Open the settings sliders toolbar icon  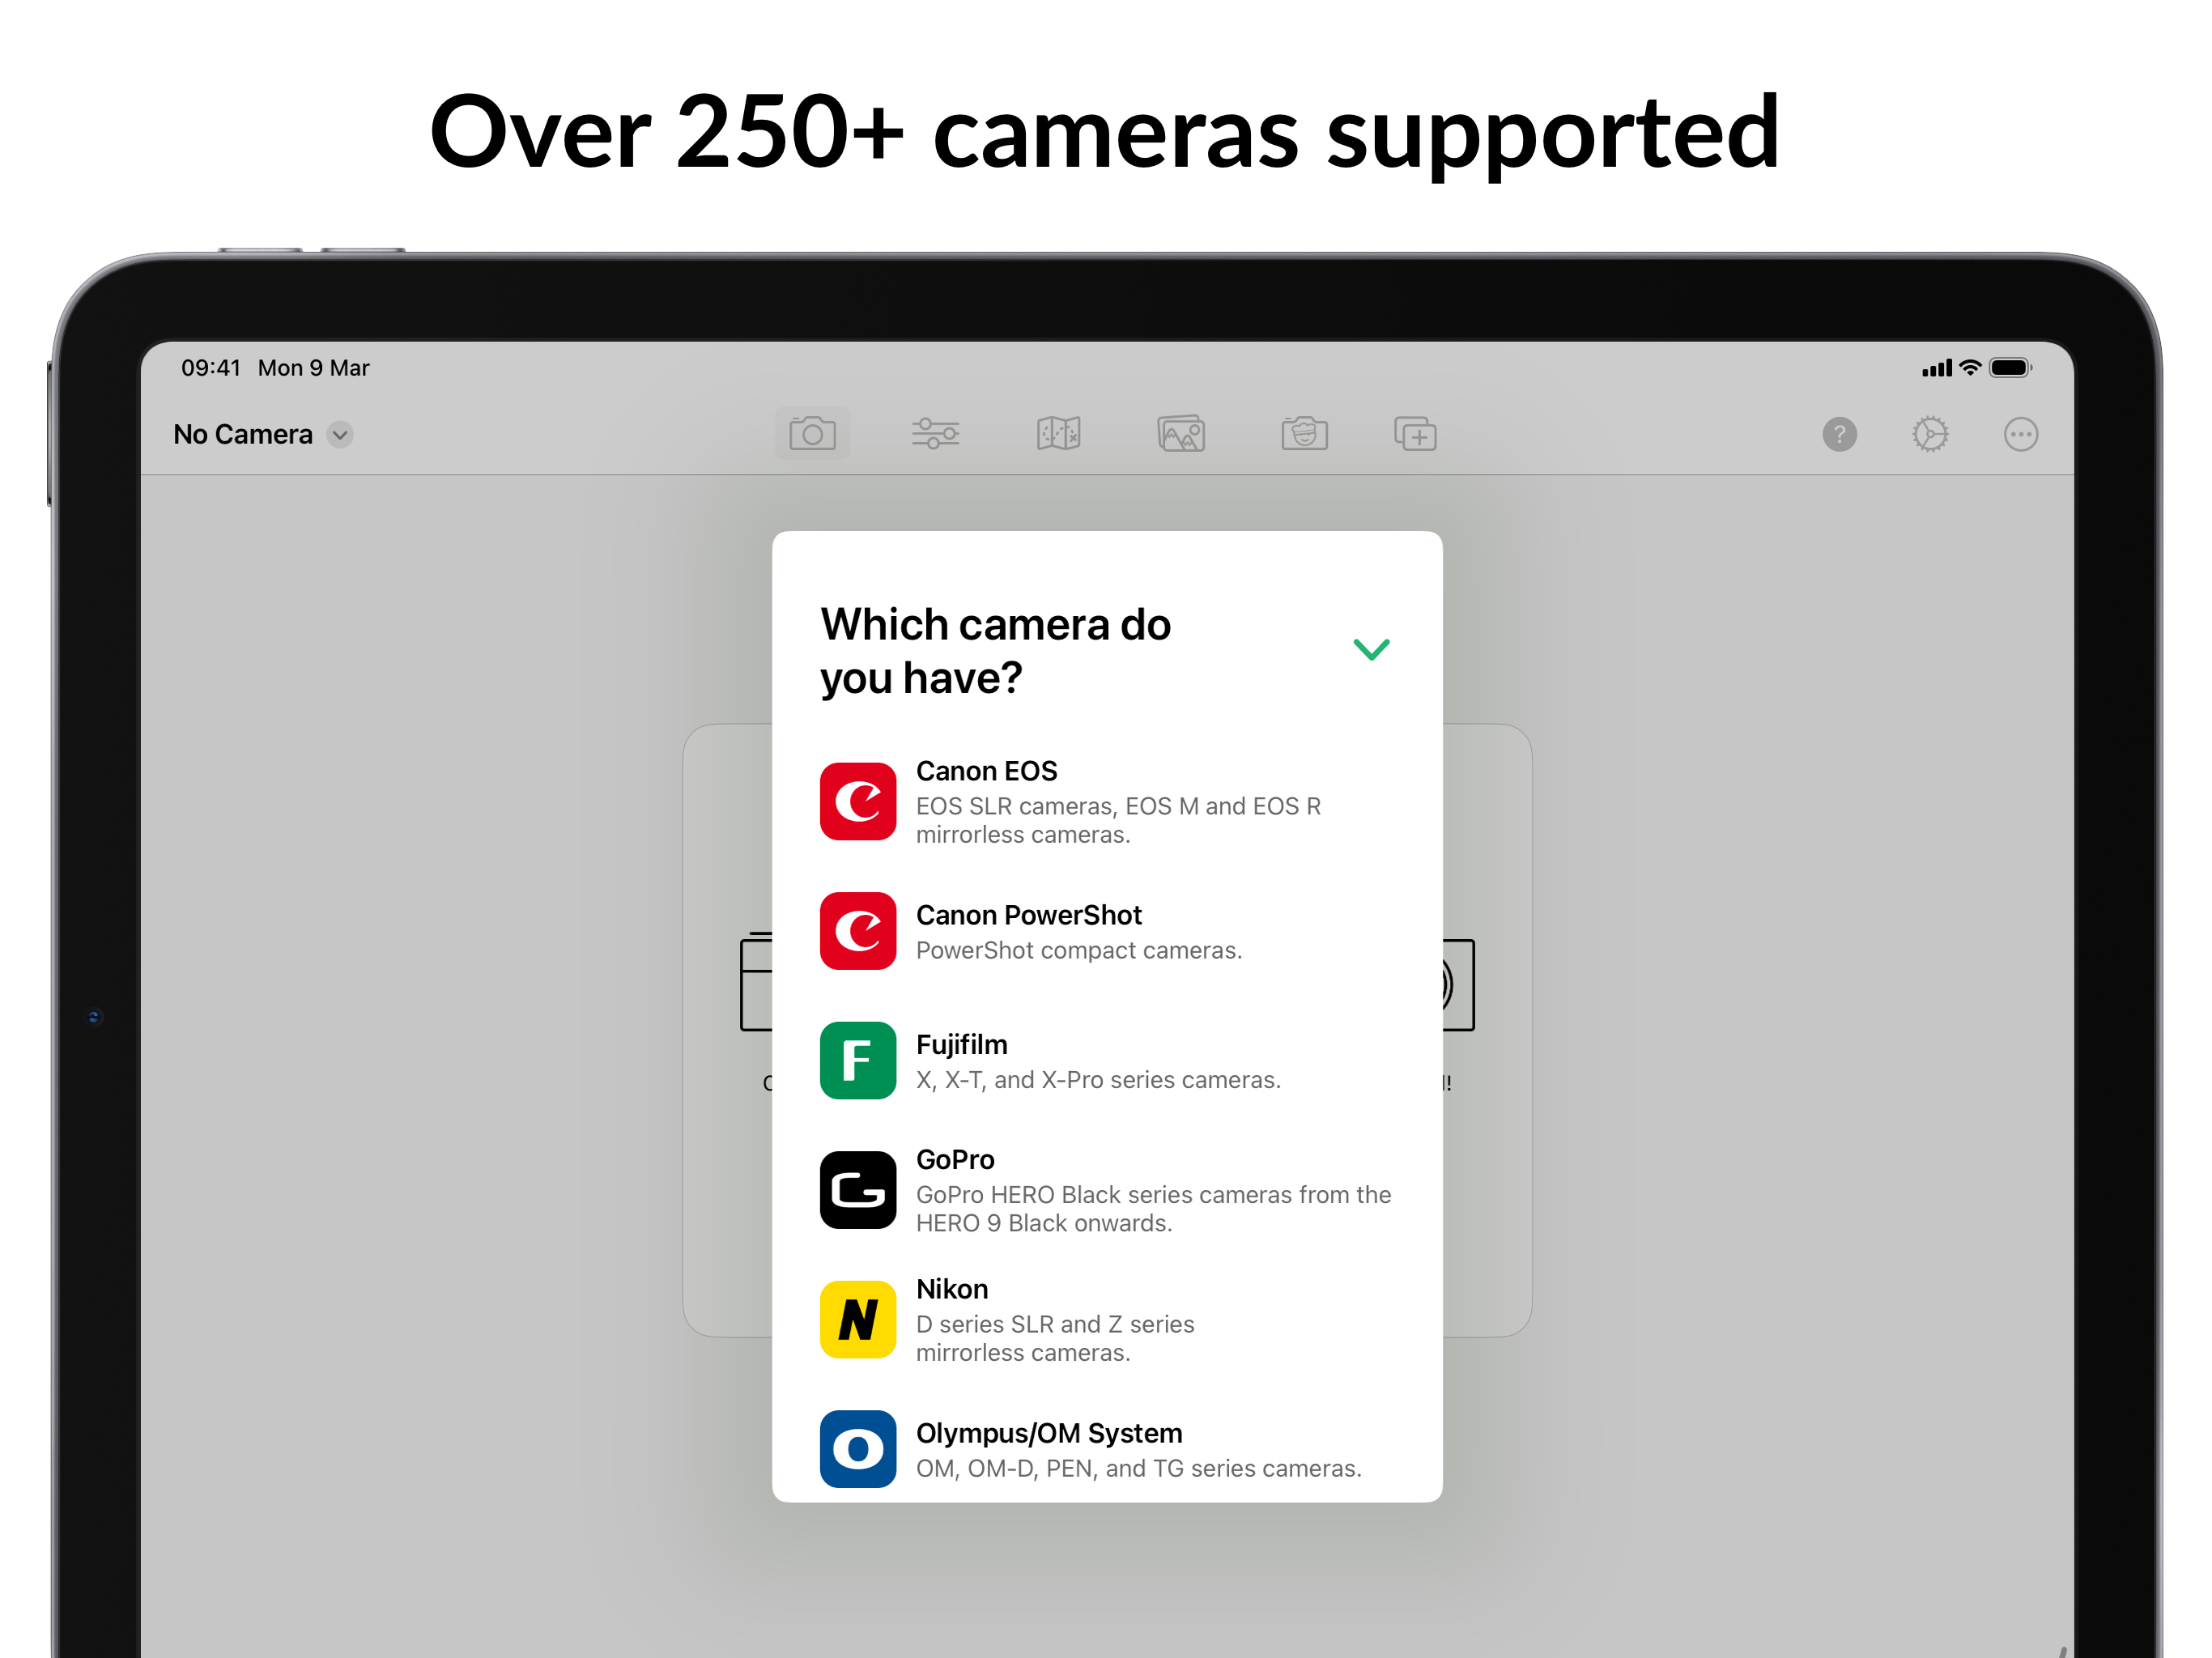pyautogui.click(x=935, y=434)
